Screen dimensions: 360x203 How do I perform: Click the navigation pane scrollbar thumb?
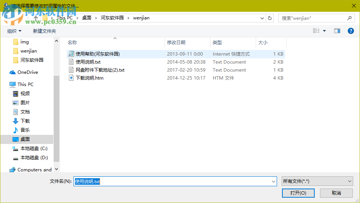(56, 118)
